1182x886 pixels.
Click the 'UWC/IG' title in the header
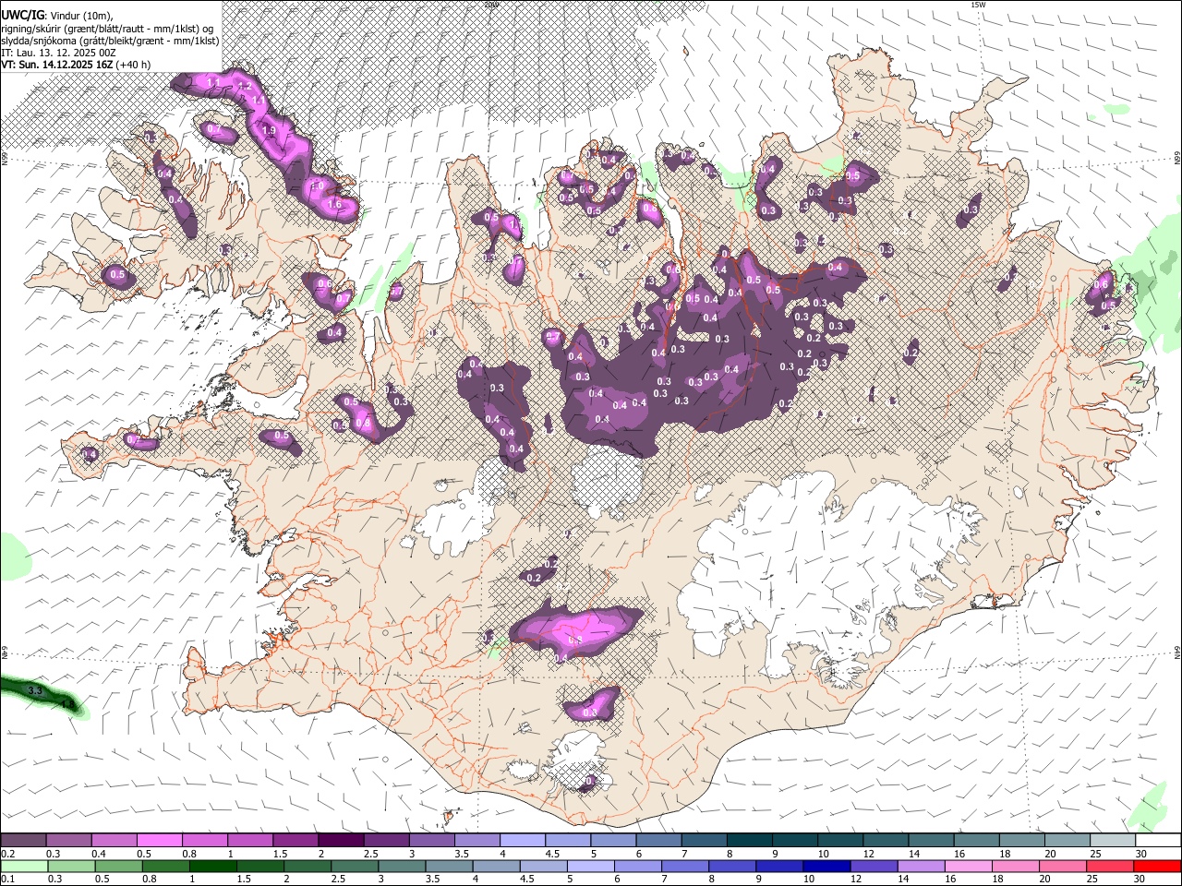pyautogui.click(x=24, y=14)
